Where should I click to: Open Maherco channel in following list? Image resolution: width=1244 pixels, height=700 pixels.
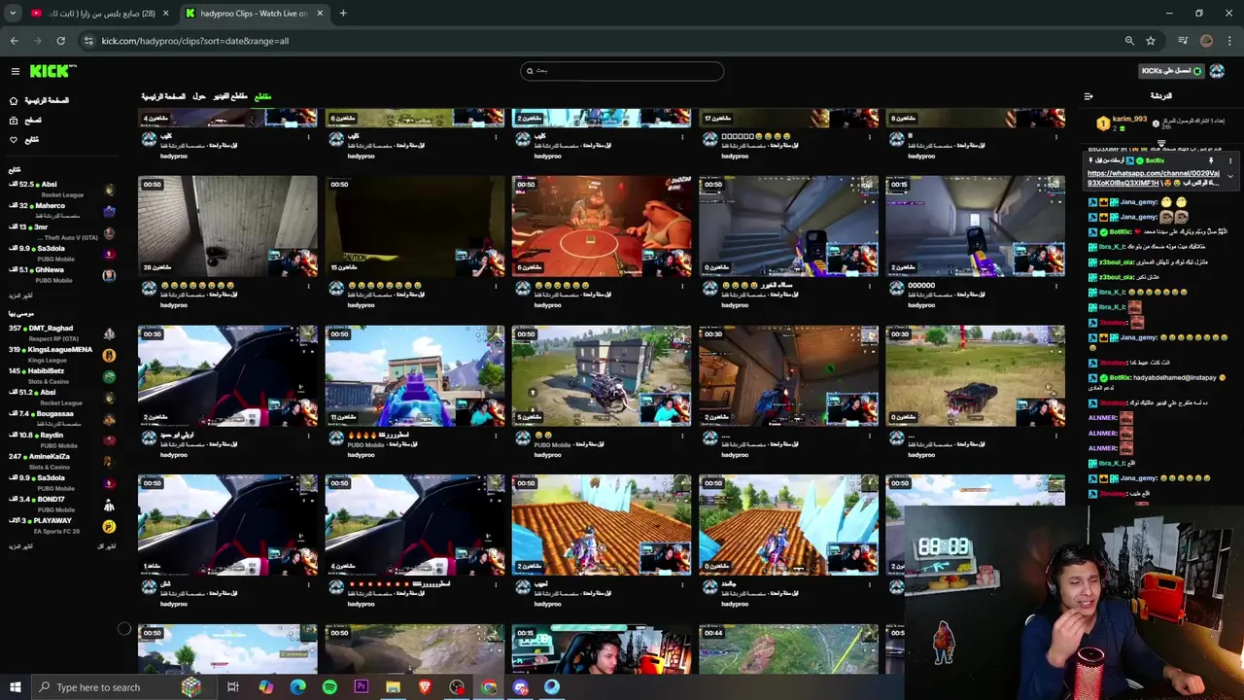[60, 210]
